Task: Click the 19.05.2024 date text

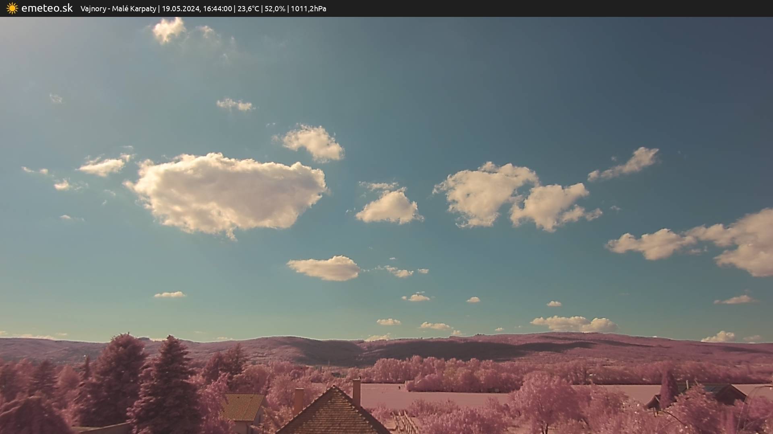Action: [x=181, y=9]
